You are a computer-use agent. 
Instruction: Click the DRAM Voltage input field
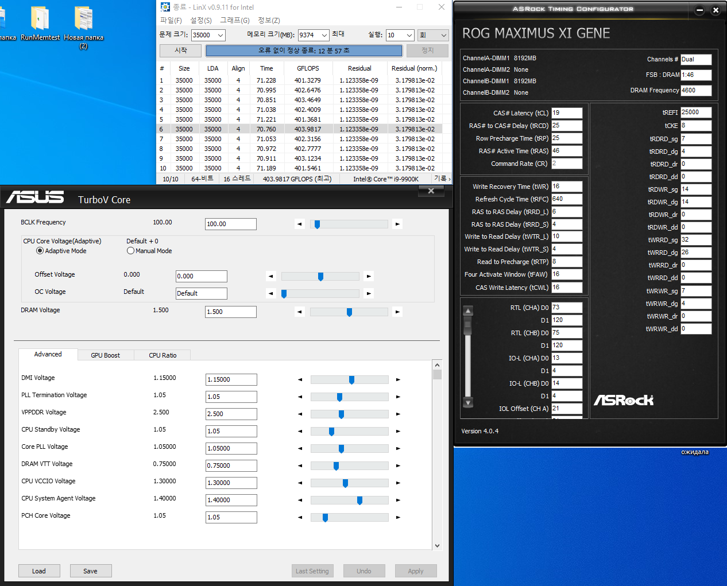[x=231, y=312]
